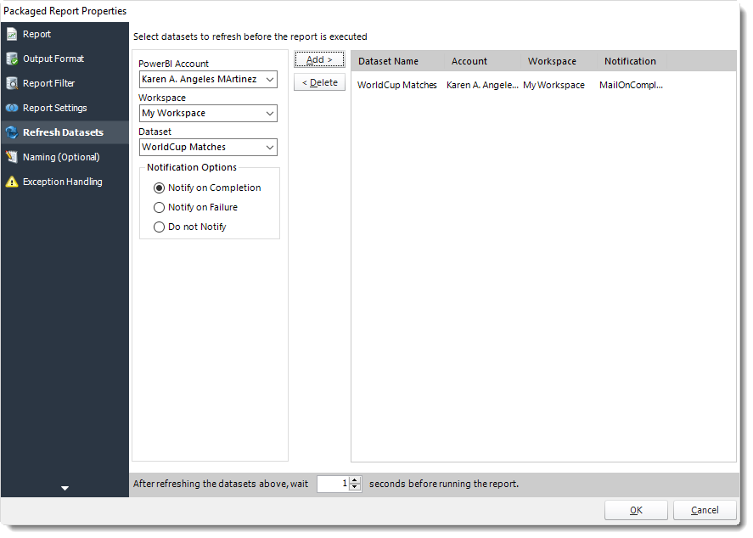The height and width of the screenshot is (538, 753).
Task: Click the Output Format sidebar icon
Action: [12, 59]
